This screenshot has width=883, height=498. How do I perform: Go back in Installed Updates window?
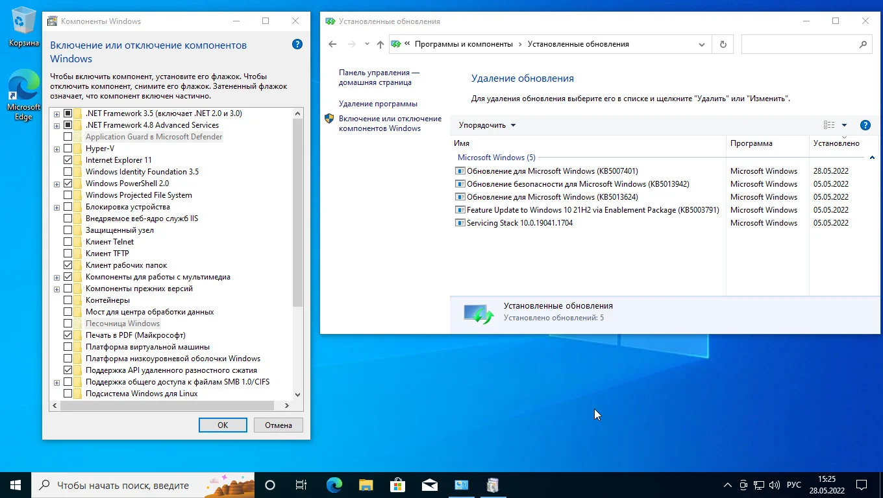tap(332, 44)
